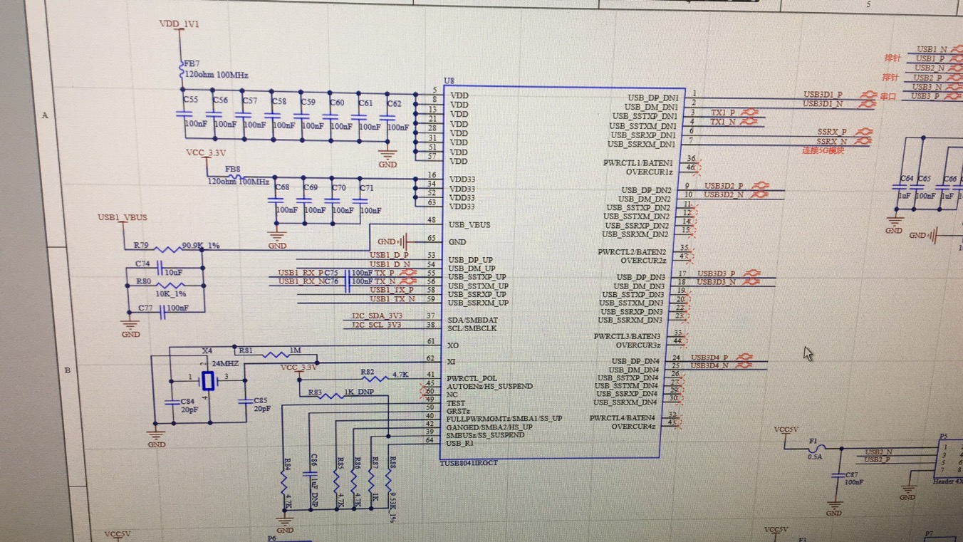963x542 pixels.
Task: Select the VDD_1V1 power net label
Action: click(x=179, y=24)
